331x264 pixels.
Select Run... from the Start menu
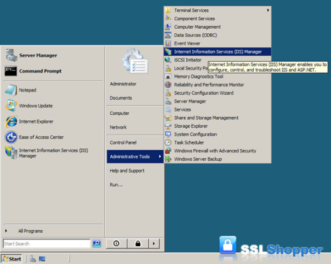coord(116,185)
